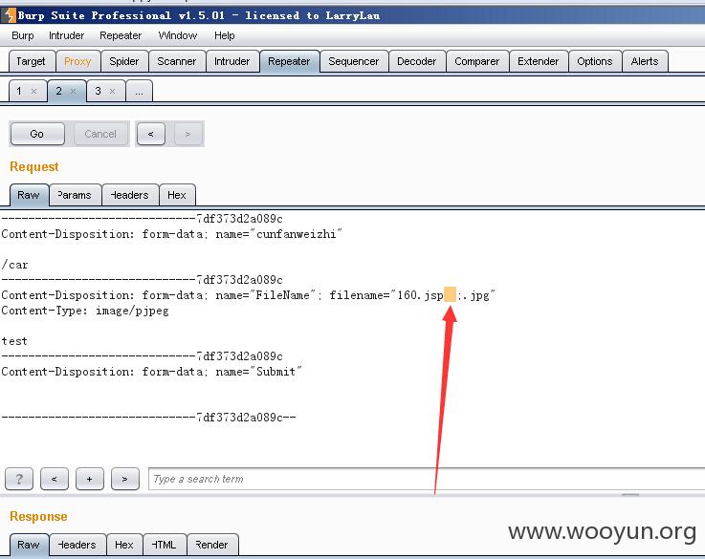Click the Go button to send request
705x559 pixels.
(x=37, y=134)
